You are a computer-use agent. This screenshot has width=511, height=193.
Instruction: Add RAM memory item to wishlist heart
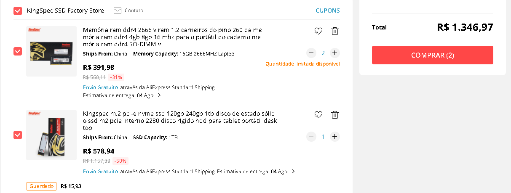coord(318,31)
